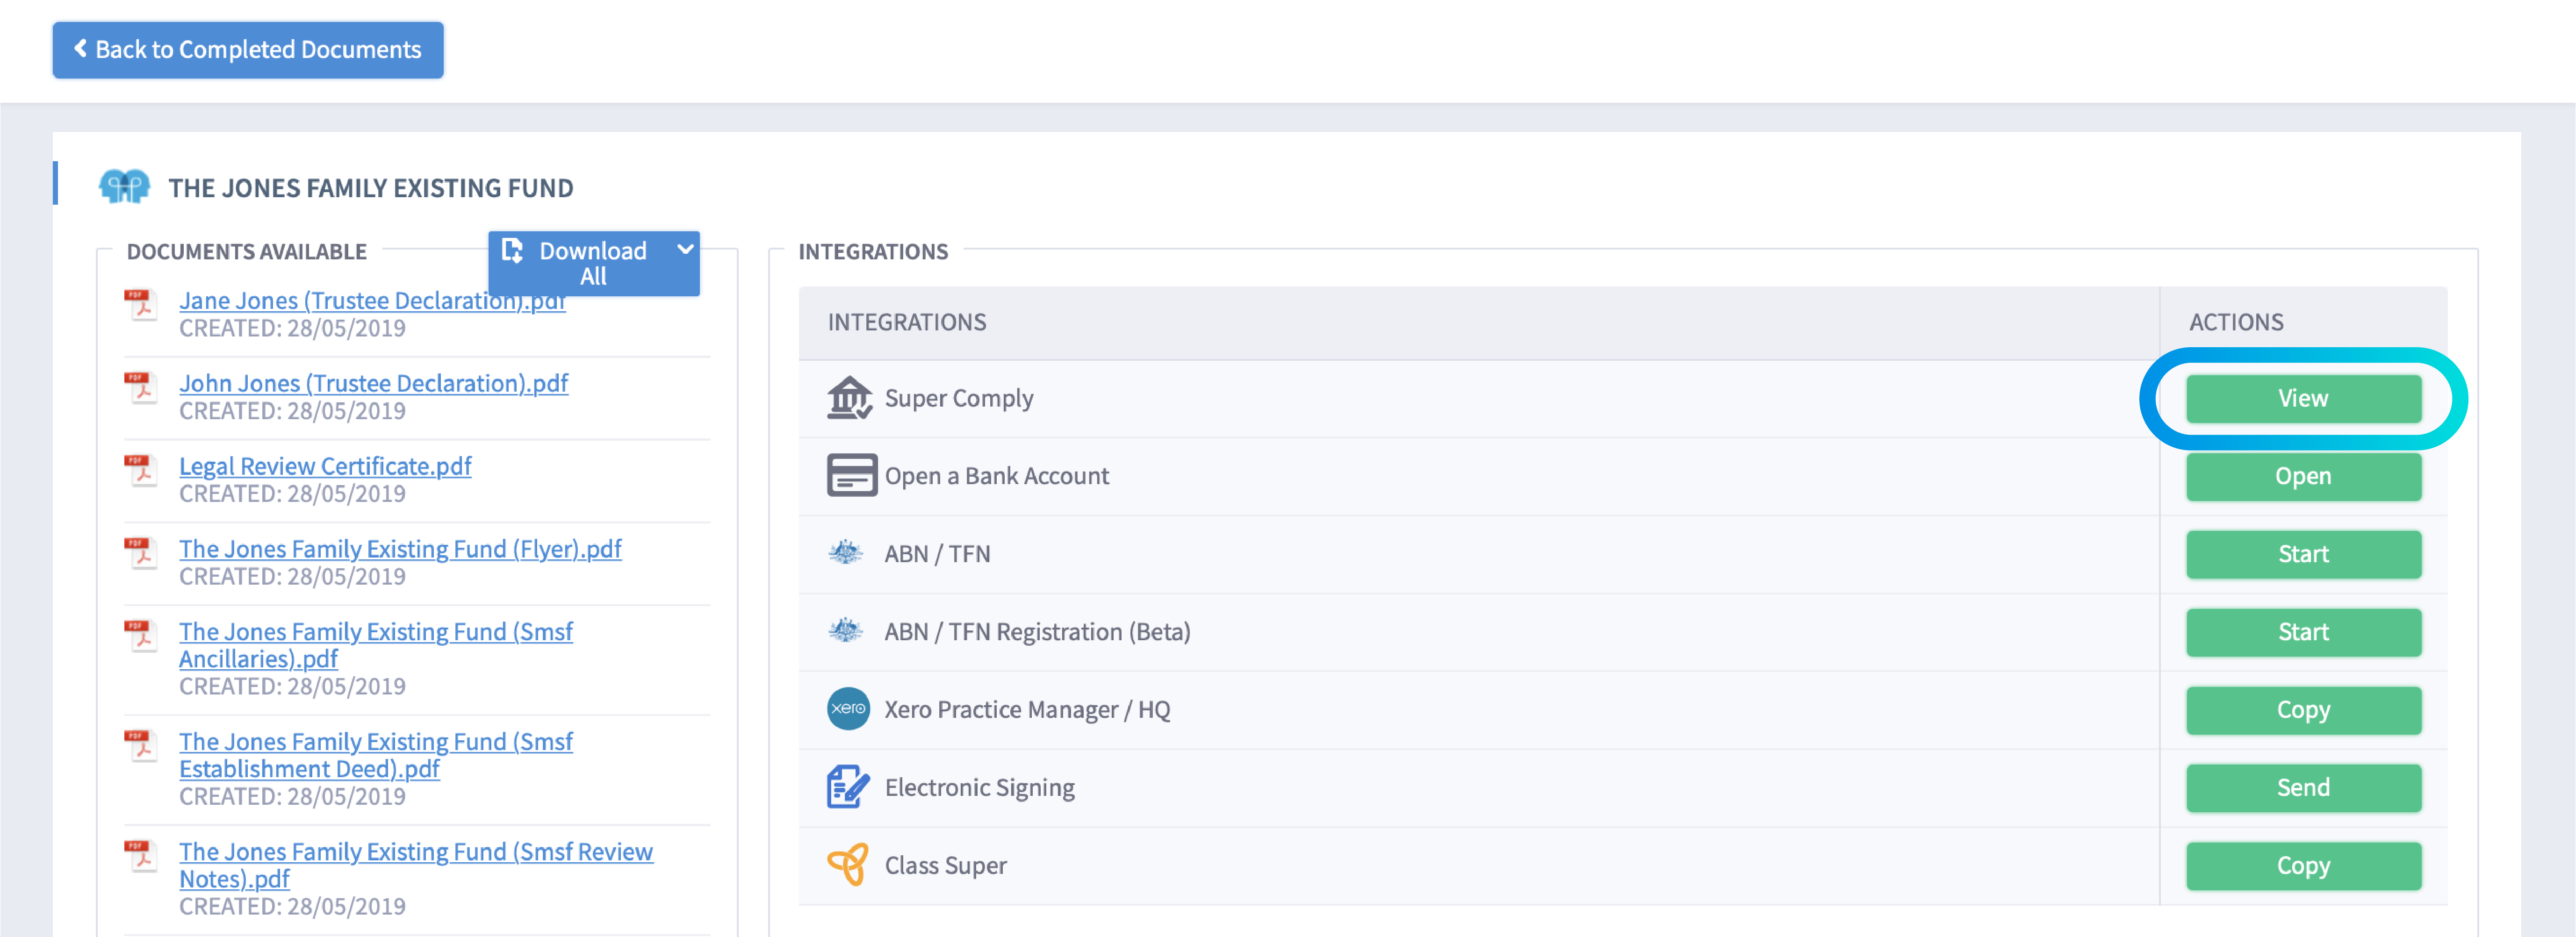Copy to Xero Practice Manager / HQ
Image resolution: width=2576 pixels, height=937 pixels.
click(x=2303, y=710)
